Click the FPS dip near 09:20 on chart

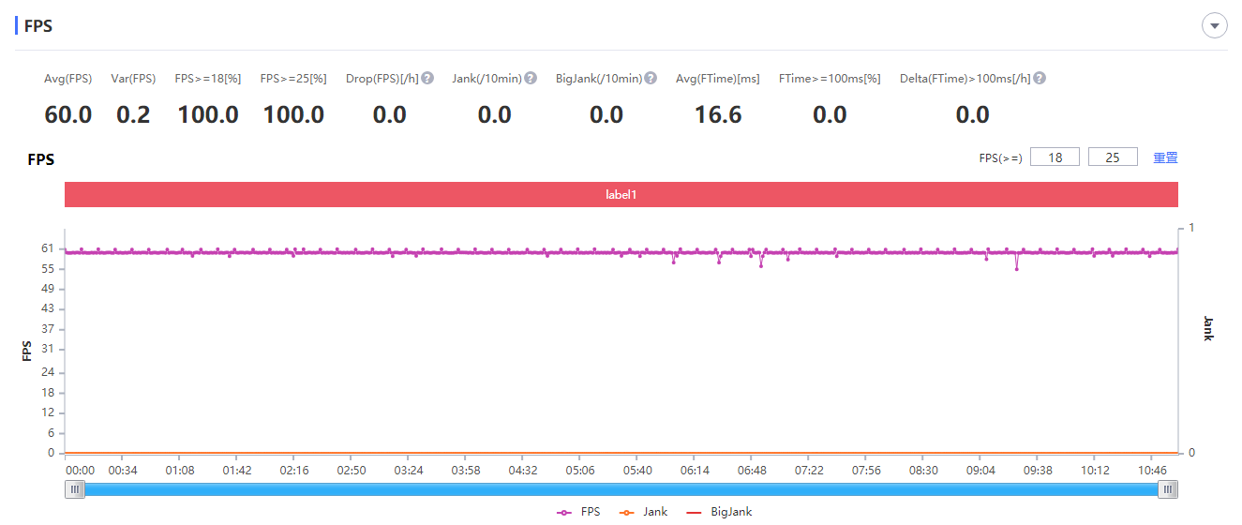tap(1017, 268)
